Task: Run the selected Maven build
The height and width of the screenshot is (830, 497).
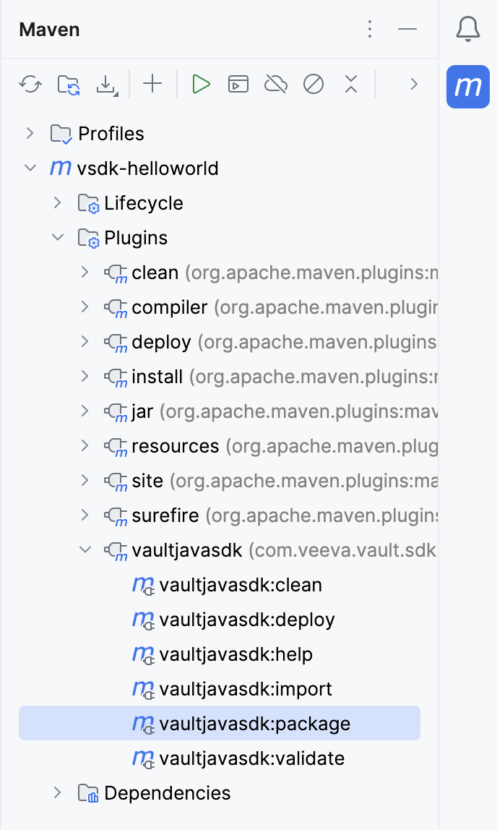Action: tap(202, 84)
